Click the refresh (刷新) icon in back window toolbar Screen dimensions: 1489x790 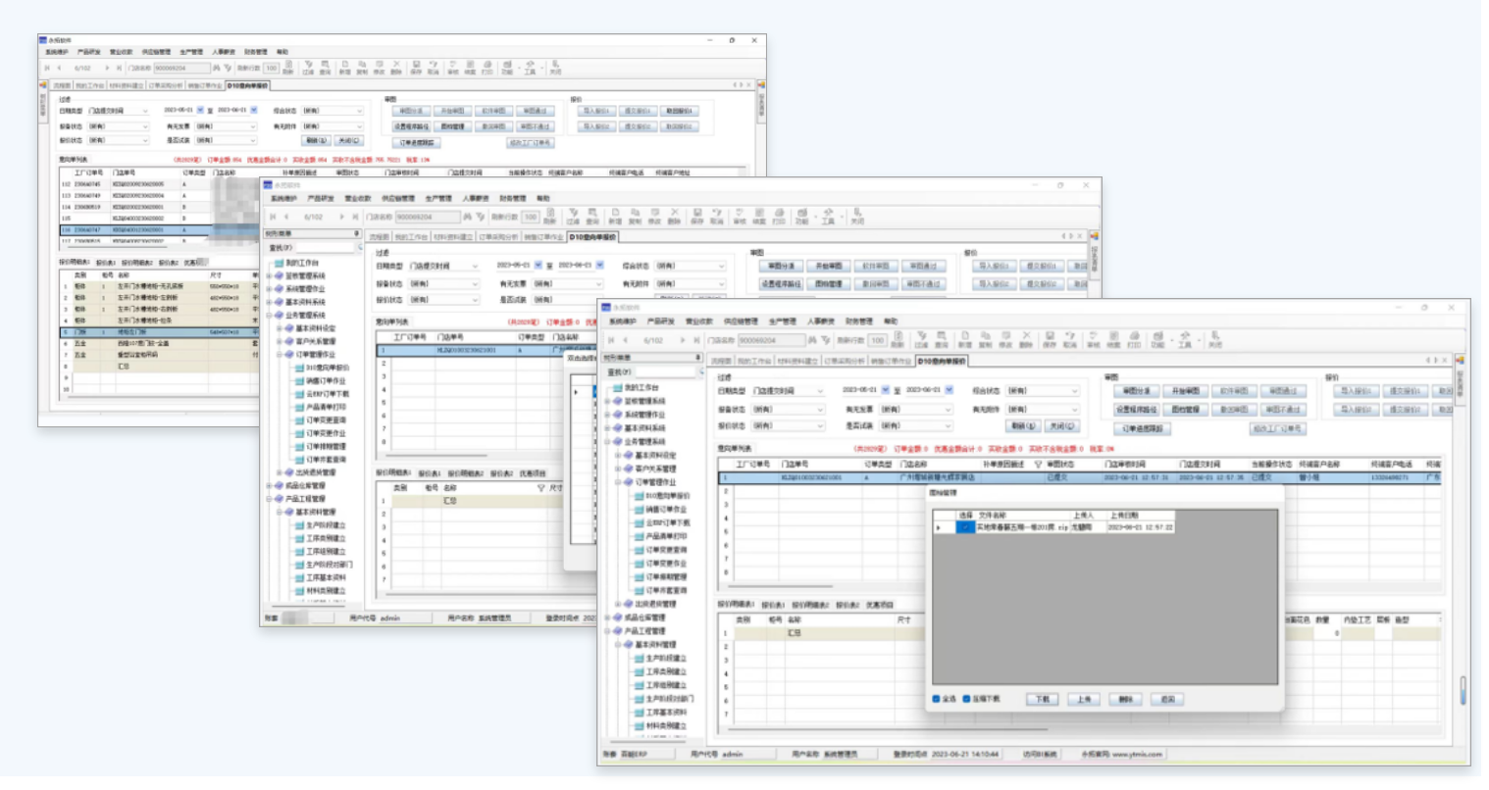click(x=288, y=67)
